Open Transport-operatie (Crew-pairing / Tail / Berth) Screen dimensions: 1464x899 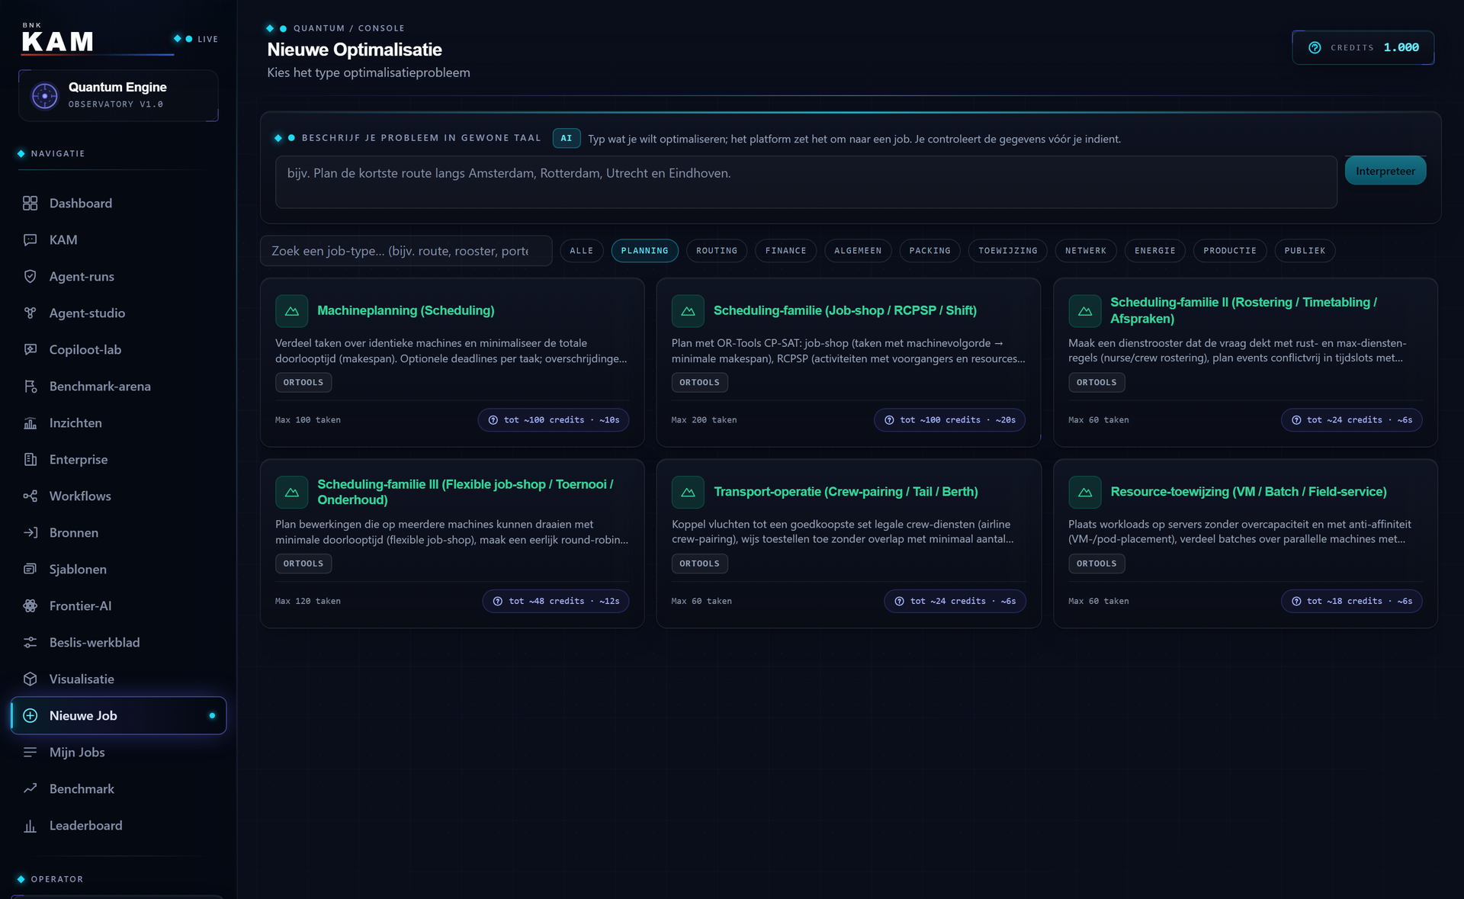coord(849,544)
